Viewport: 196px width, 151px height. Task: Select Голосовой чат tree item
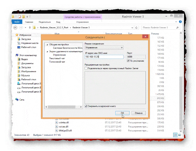click(57, 62)
